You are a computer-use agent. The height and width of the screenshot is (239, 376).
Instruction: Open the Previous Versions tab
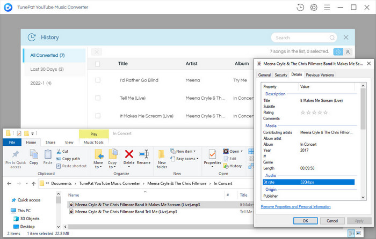[x=320, y=75]
